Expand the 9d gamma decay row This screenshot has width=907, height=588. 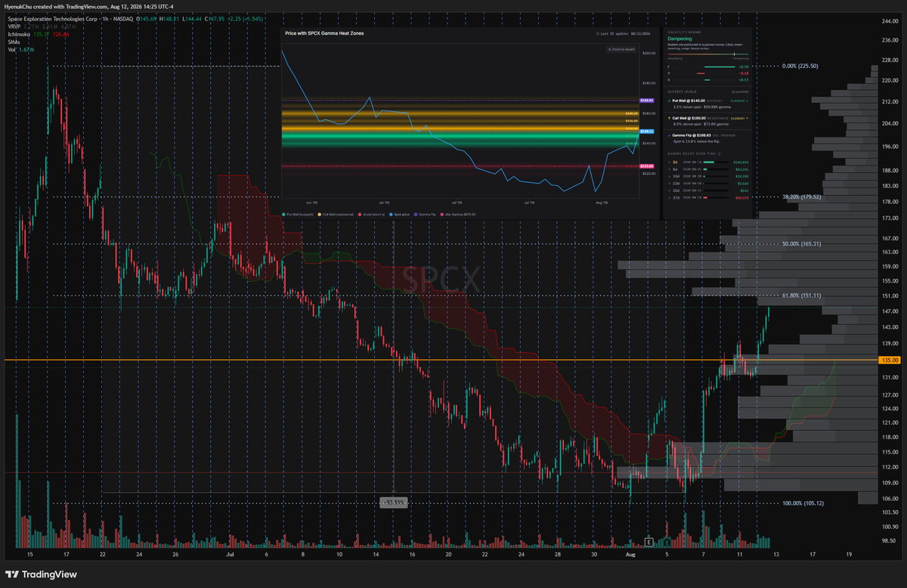pyautogui.click(x=708, y=169)
